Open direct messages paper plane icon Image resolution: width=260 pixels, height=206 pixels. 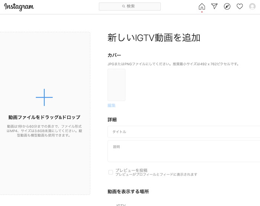click(x=214, y=6)
